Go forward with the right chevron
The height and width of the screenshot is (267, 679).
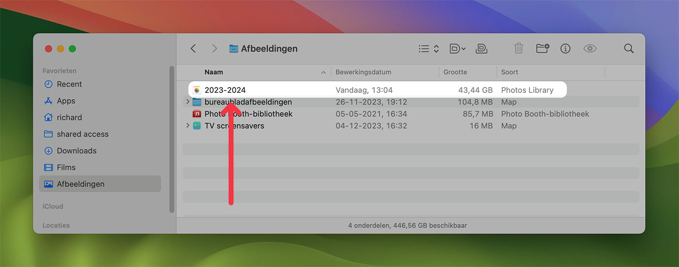click(x=214, y=48)
